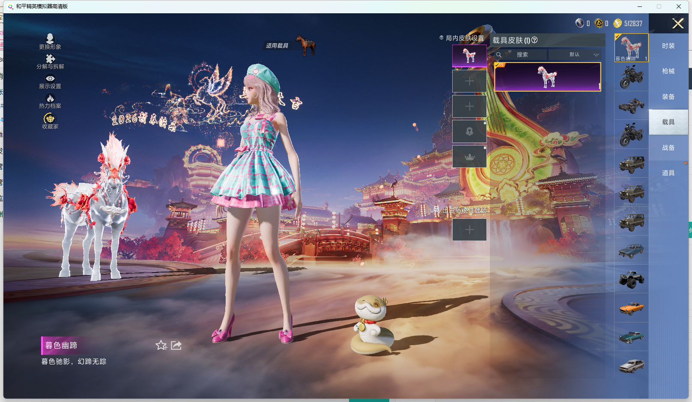Select the purple horse skin card
The width and height of the screenshot is (692, 402).
(547, 77)
